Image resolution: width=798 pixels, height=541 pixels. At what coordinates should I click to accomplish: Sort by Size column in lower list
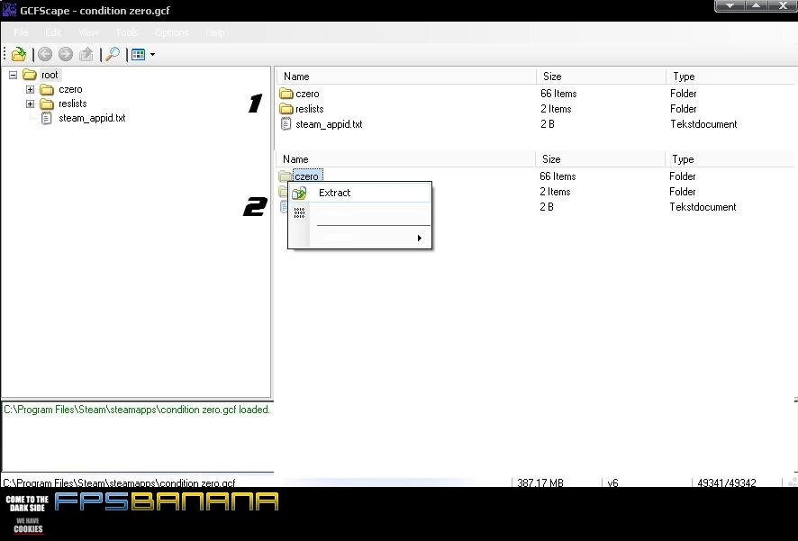pyautogui.click(x=600, y=159)
